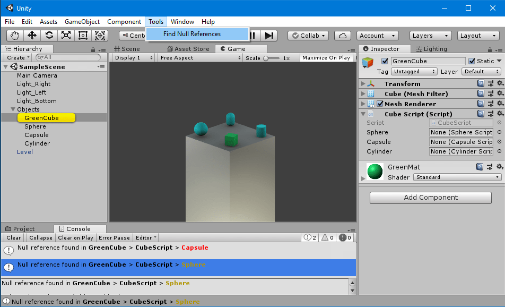Open the Shader dropdown showing Standard
Image resolution: width=505 pixels, height=307 pixels.
click(457, 177)
